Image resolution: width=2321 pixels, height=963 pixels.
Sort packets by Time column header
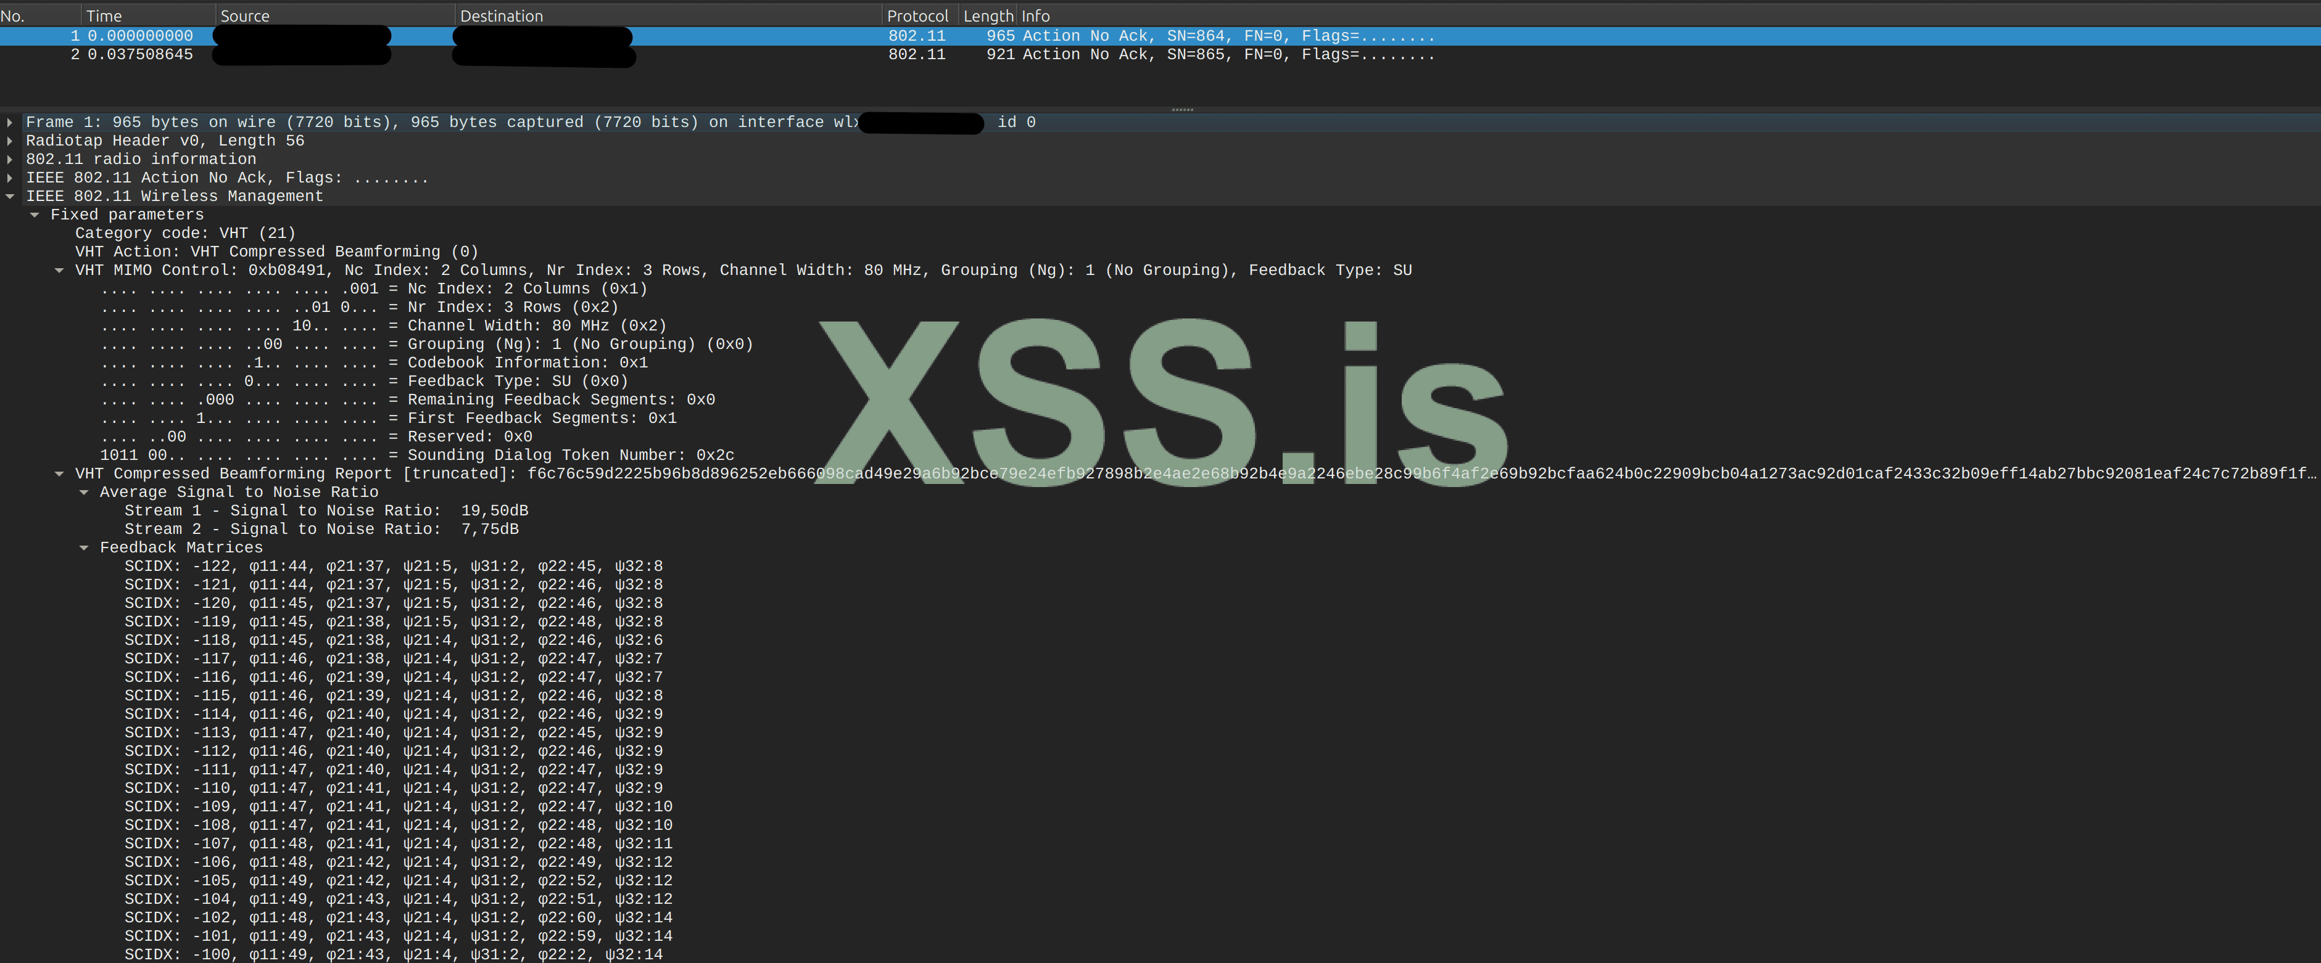click(x=104, y=15)
